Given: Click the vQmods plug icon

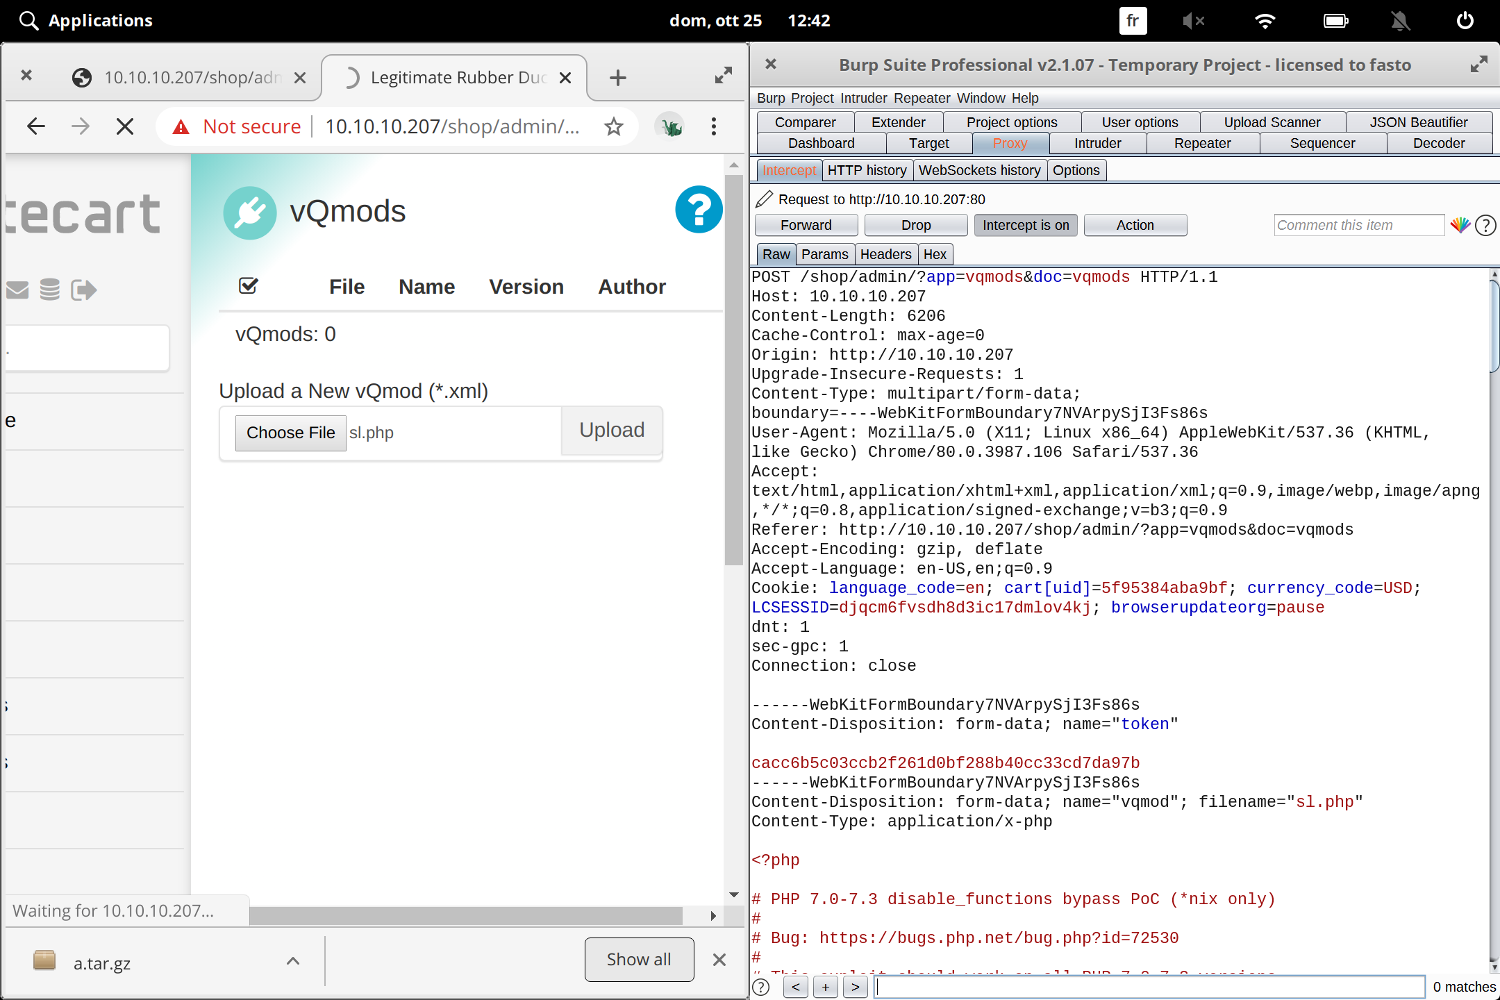Looking at the screenshot, I should coord(249,212).
